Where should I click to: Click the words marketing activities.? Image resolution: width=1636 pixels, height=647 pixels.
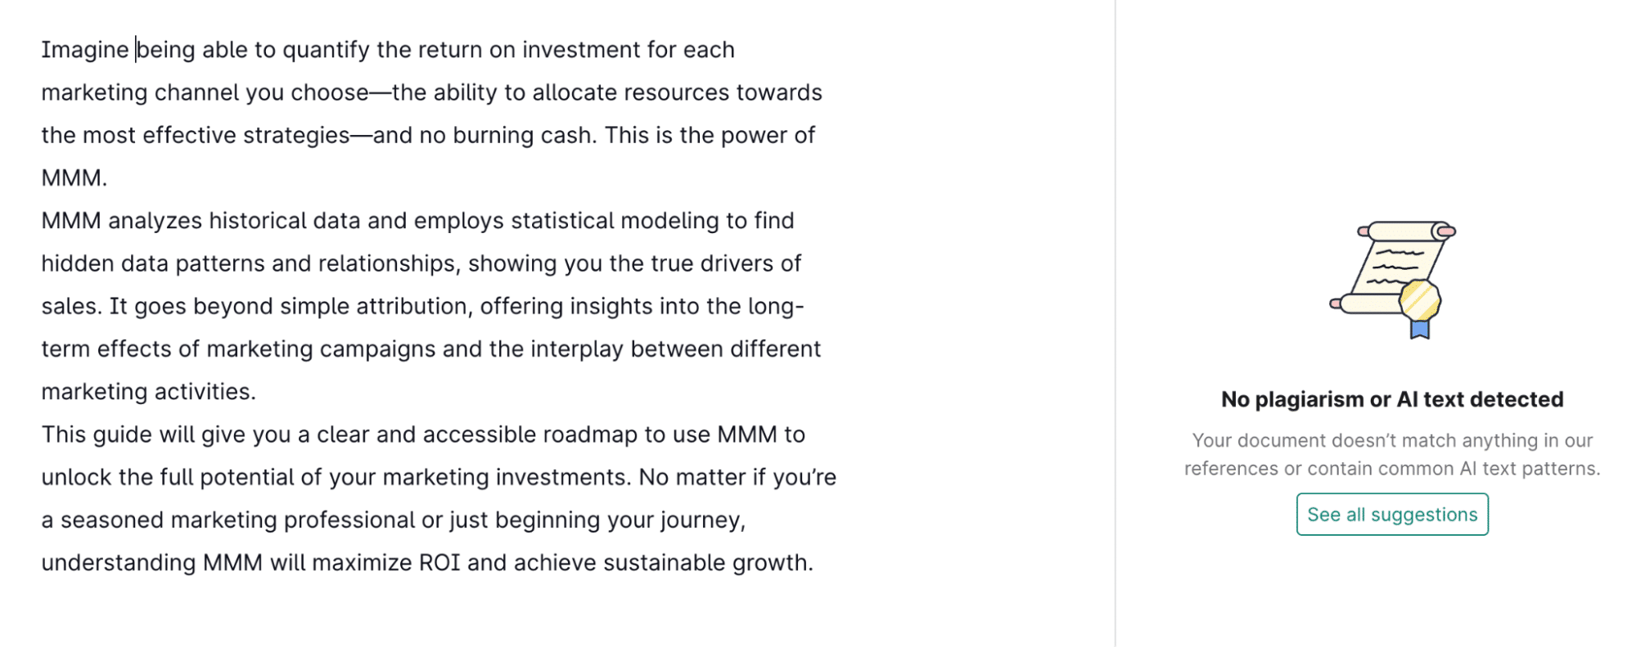point(148,392)
